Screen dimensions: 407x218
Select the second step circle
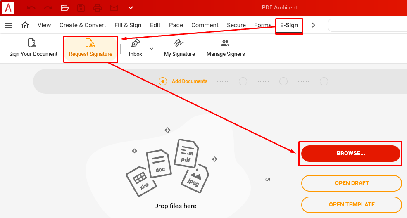pos(243,81)
